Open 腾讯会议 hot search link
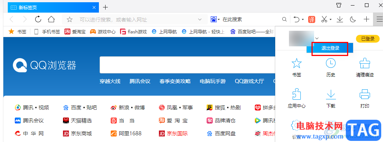This screenshot has width=383, height=142. coord(140,81)
